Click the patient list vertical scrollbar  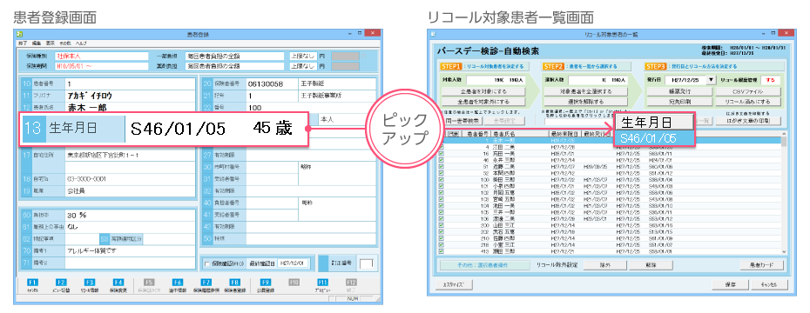click(785, 193)
